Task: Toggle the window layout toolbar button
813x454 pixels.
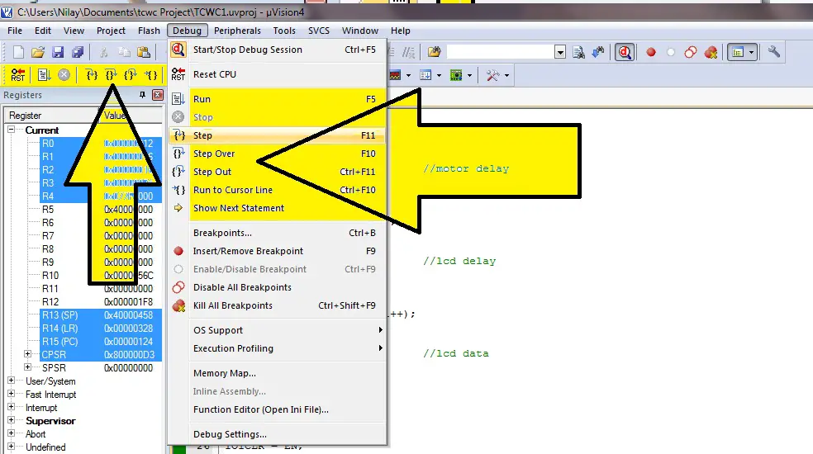Action: [x=737, y=52]
